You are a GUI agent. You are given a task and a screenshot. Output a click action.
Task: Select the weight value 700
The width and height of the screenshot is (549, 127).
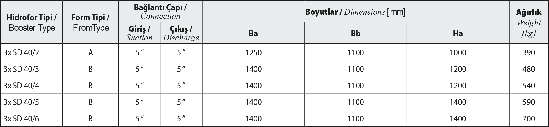[x=529, y=119]
